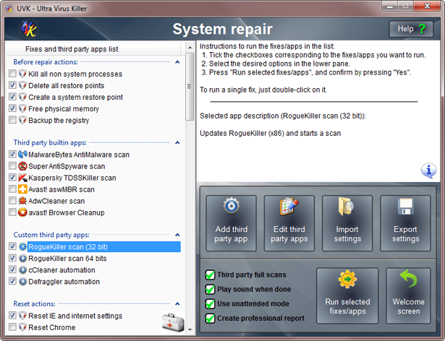Enable Backup the registry checkbox
Viewport: 445px width, 341px height.
pyautogui.click(x=12, y=120)
